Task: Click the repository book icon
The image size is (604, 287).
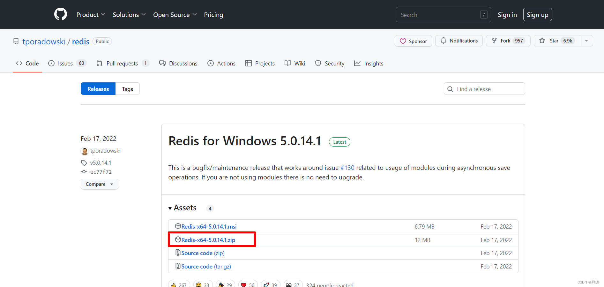Action: tap(16, 42)
